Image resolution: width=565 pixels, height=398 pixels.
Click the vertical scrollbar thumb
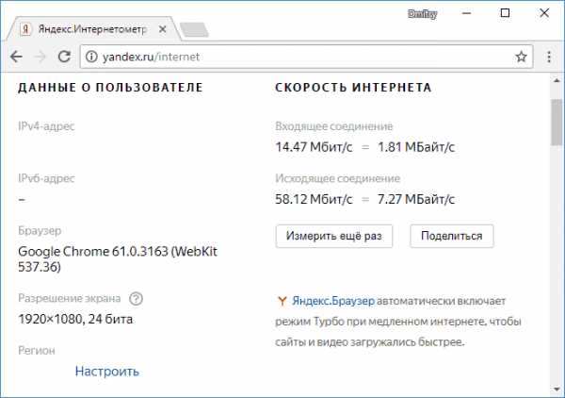coord(557,122)
